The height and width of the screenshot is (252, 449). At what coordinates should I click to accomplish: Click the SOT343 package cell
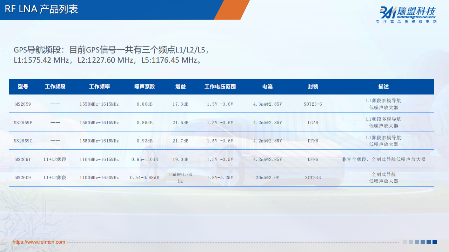313,177
